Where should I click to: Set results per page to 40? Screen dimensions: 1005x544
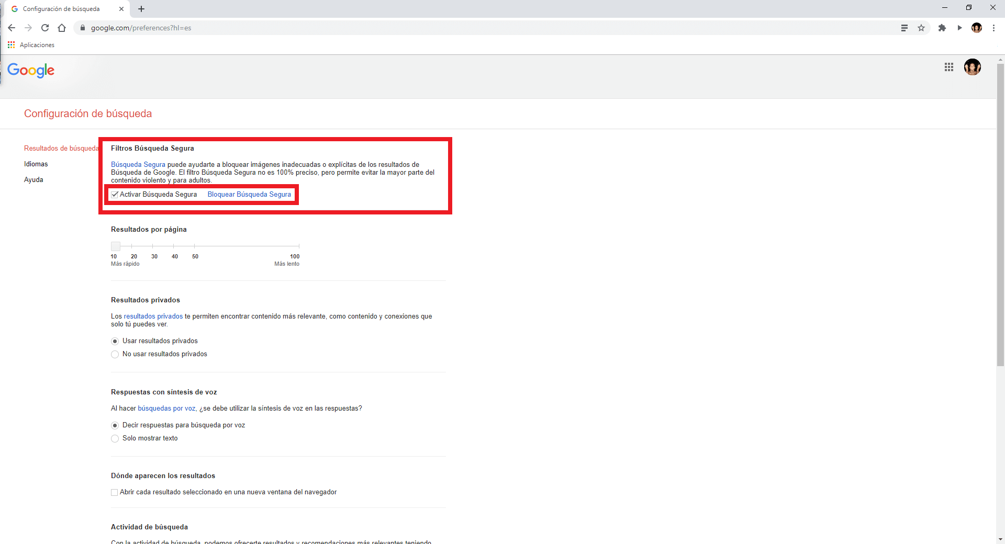[174, 246]
